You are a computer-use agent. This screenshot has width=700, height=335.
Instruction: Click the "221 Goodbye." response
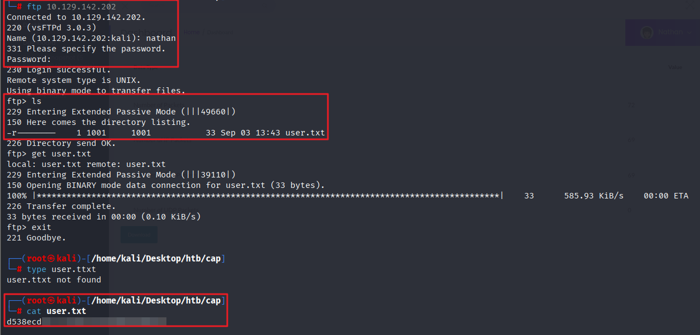36,238
